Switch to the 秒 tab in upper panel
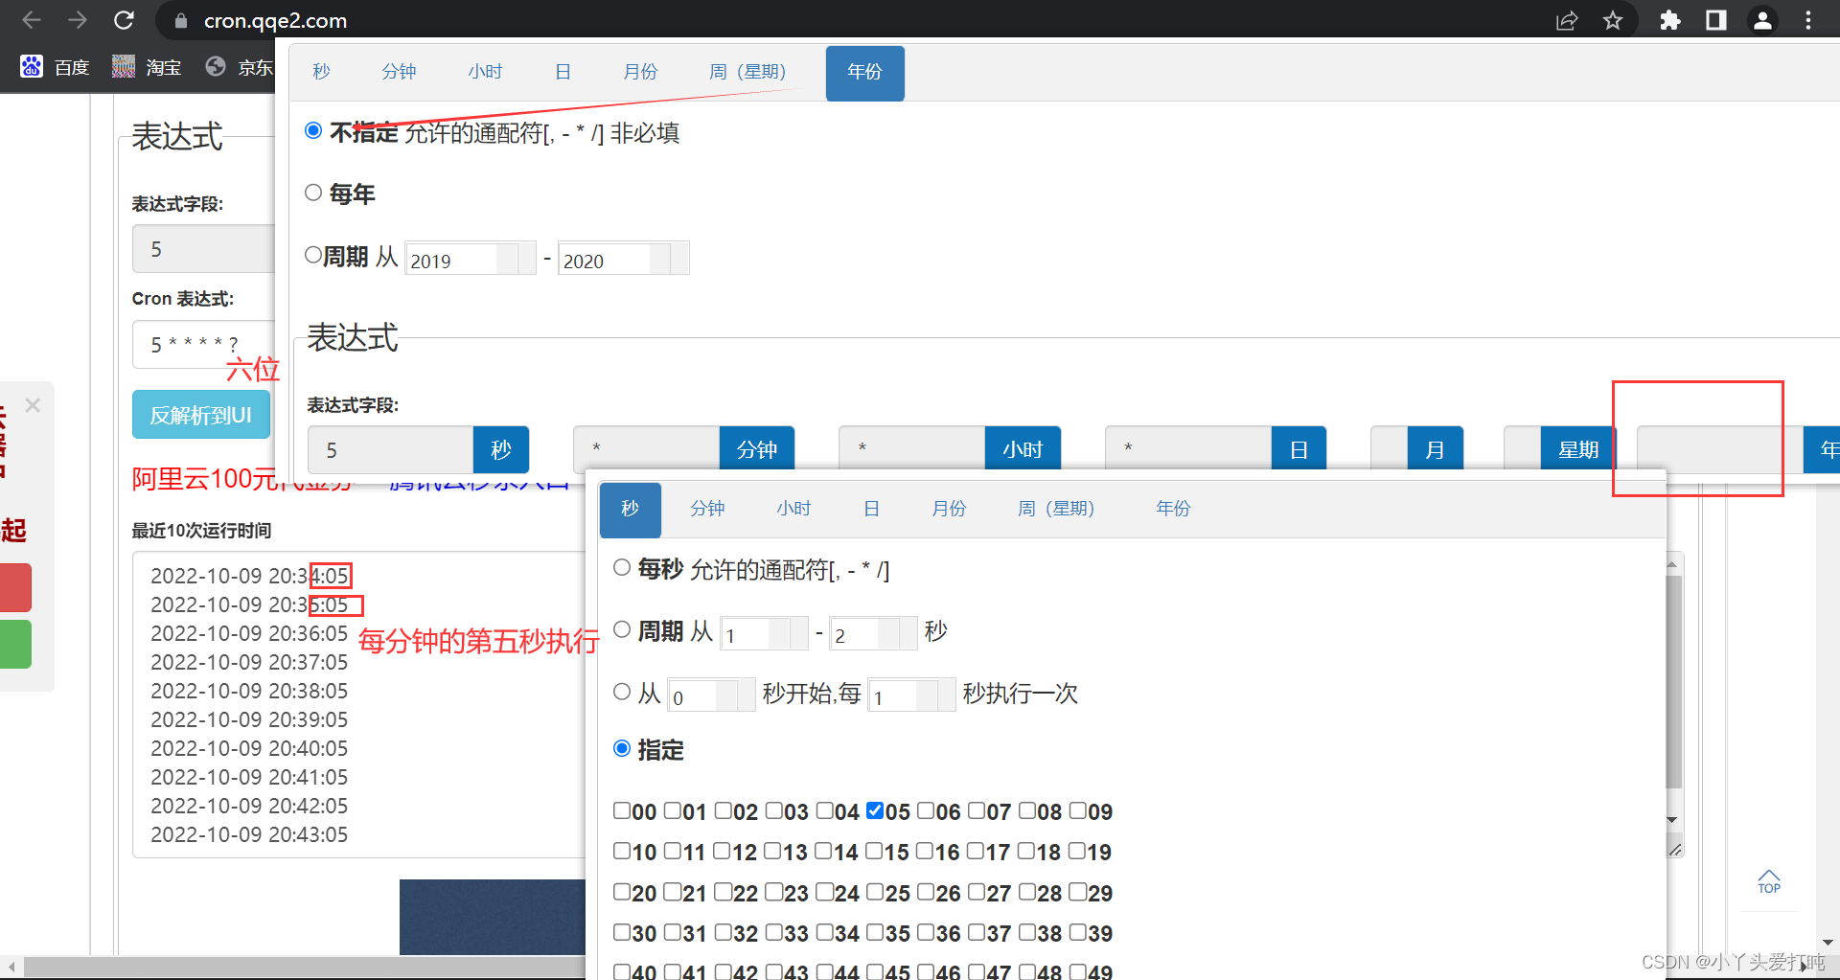The width and height of the screenshot is (1840, 980). tap(321, 73)
